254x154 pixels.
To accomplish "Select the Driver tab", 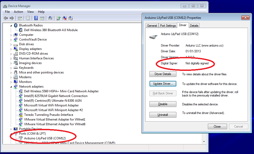I will (x=183, y=25).
